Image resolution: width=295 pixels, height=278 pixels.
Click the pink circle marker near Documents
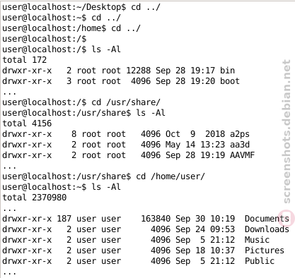pos(286,218)
